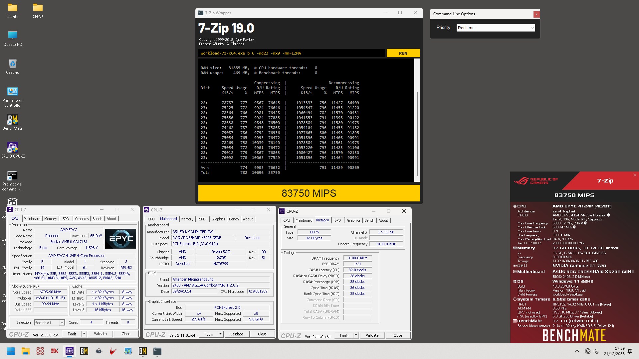Open the Priority dropdown set to Realtime
The image size is (639, 359).
496,28
